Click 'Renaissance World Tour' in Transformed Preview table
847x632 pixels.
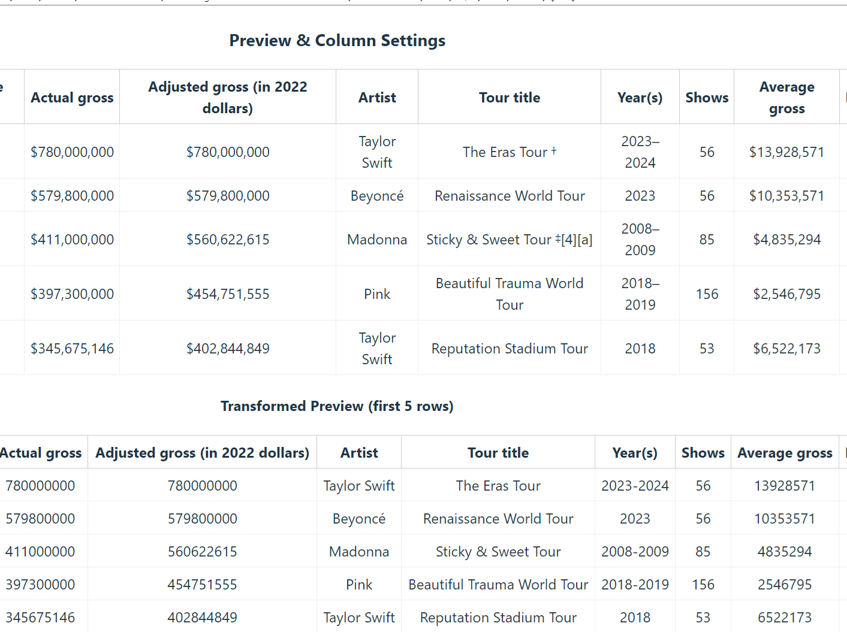pos(498,519)
